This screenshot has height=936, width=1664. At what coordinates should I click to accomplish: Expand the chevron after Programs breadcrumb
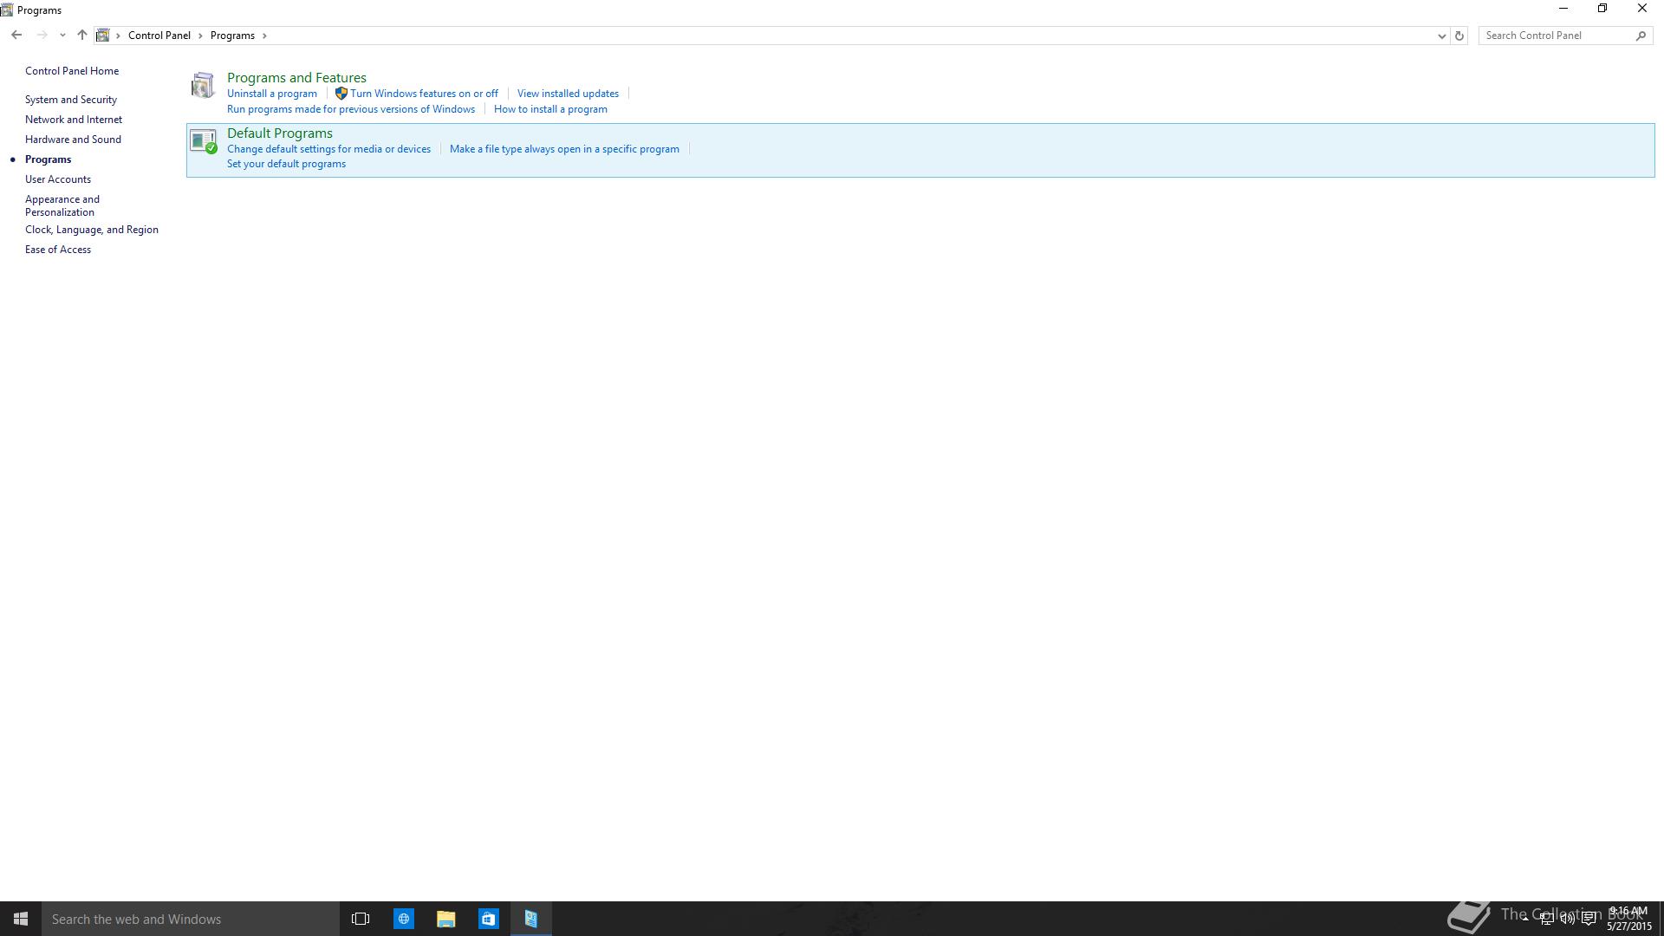[x=264, y=36]
